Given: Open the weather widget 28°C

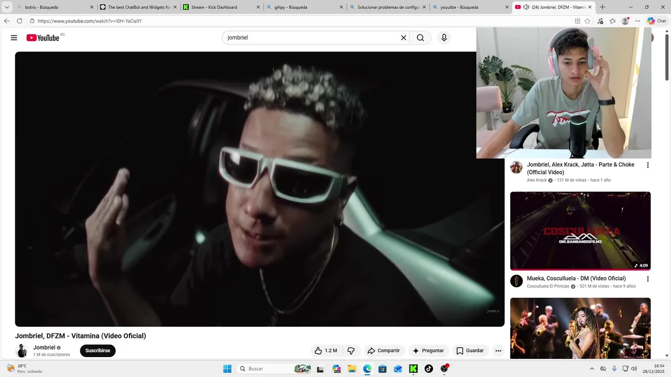Looking at the screenshot, I should click(x=24, y=369).
